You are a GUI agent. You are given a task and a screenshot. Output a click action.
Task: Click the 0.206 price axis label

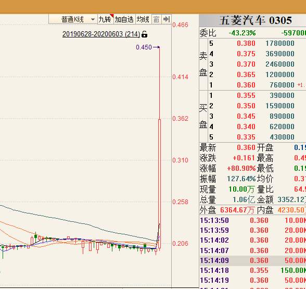[x=180, y=244]
